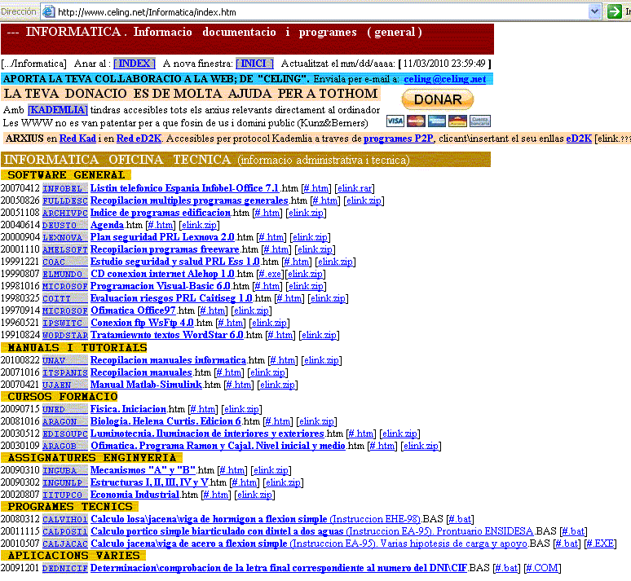Image resolution: width=631 pixels, height=581 pixels.
Task: Click the green Go arrow button
Action: click(614, 11)
